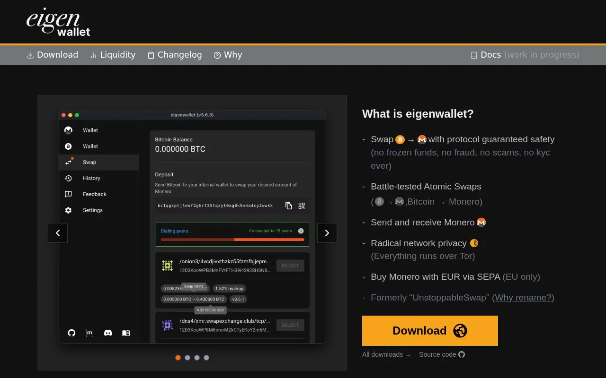The height and width of the screenshot is (378, 606).
Task: Open the All downloads link
Action: 387,354
